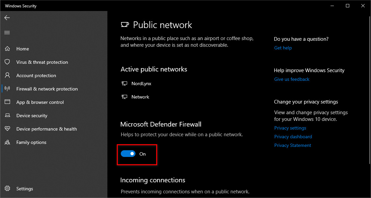The height and width of the screenshot is (198, 371).
Task: Go to Device security section
Action: click(32, 116)
